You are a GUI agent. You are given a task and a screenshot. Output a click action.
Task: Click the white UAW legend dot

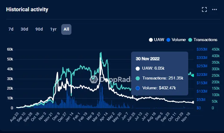[x=150, y=40]
